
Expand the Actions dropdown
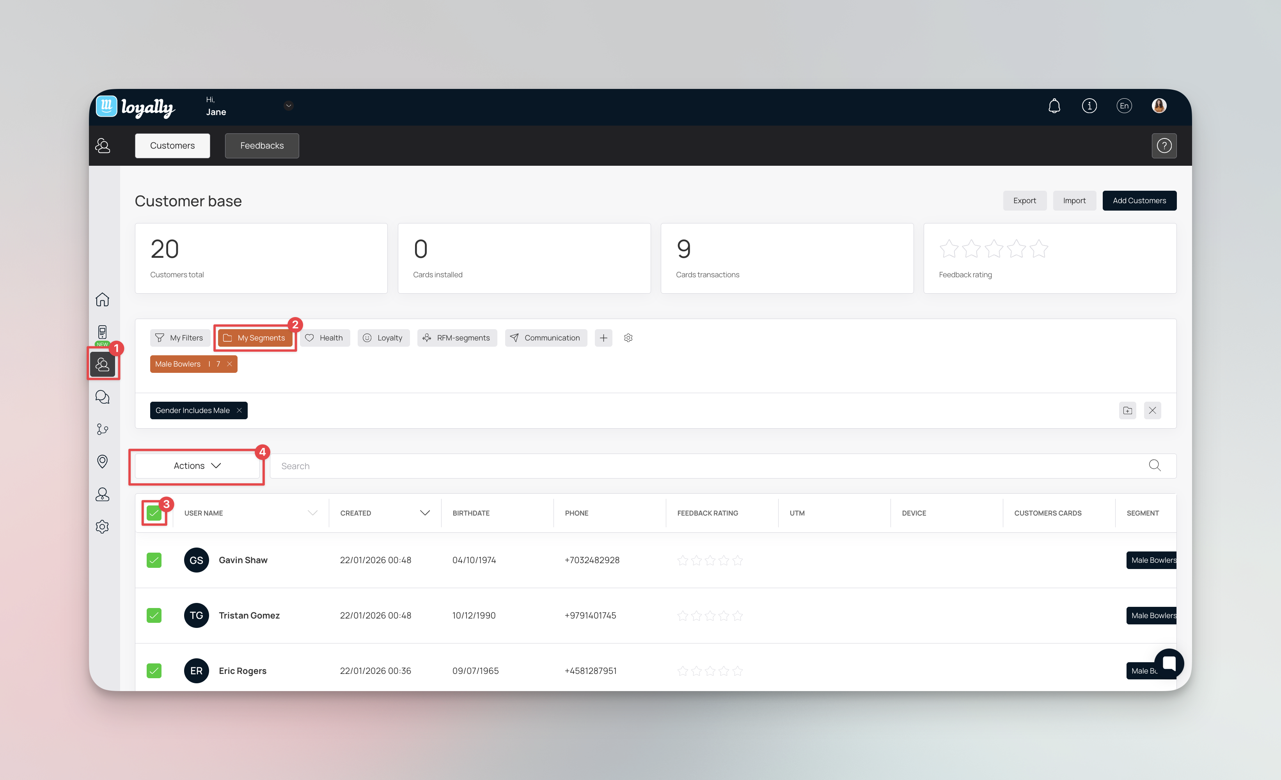(197, 466)
